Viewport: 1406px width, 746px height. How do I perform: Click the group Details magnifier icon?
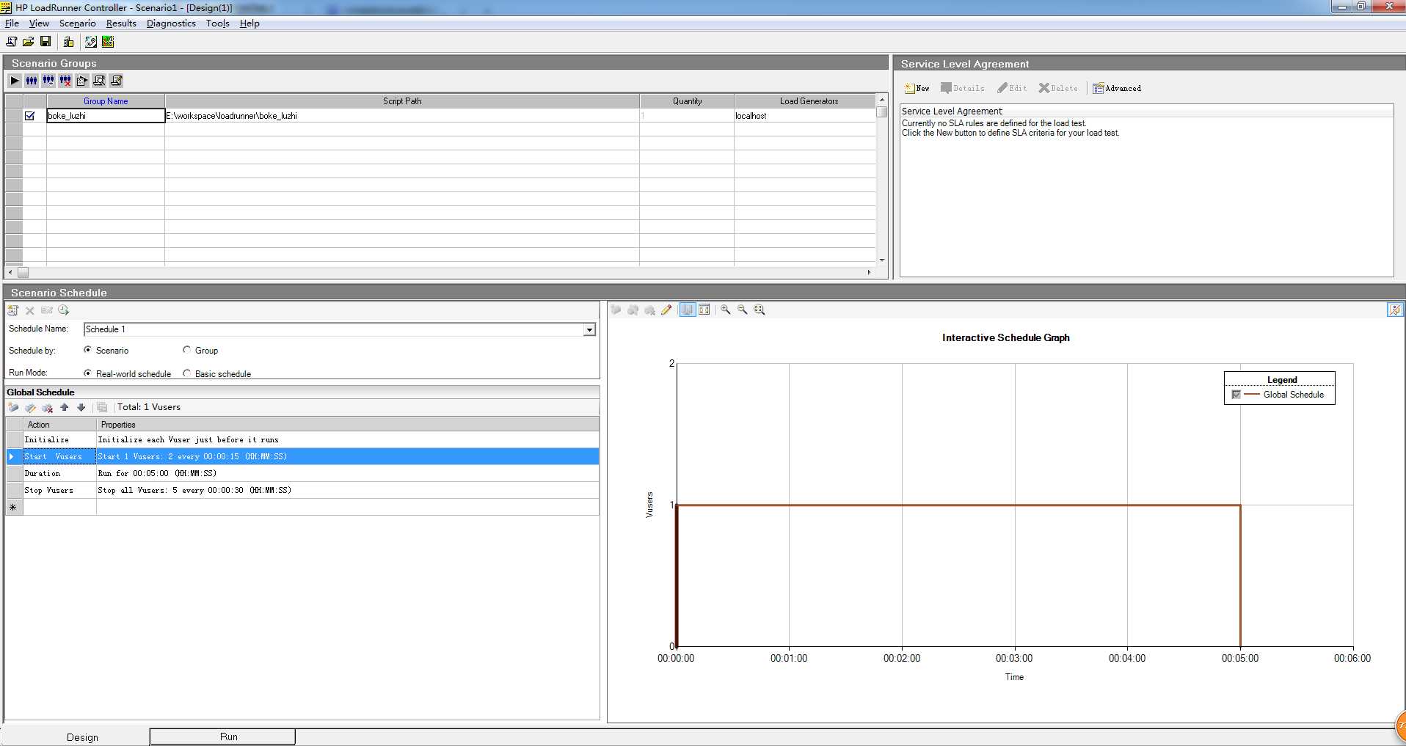[x=99, y=81]
